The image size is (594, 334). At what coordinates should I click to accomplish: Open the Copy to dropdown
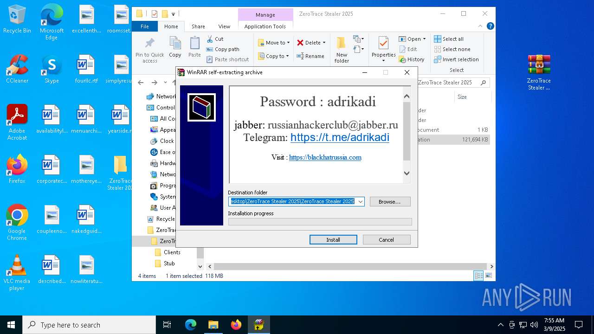point(274,56)
